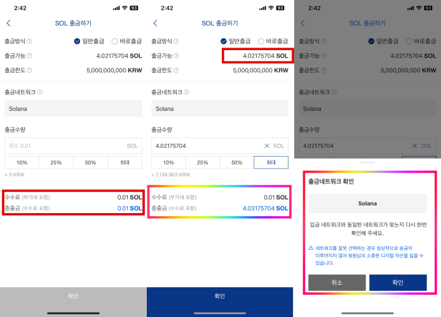Screen dimensions: 441x317
Task: Open 출금네트워크 help icon on middle screen
Action: pyautogui.click(x=186, y=92)
